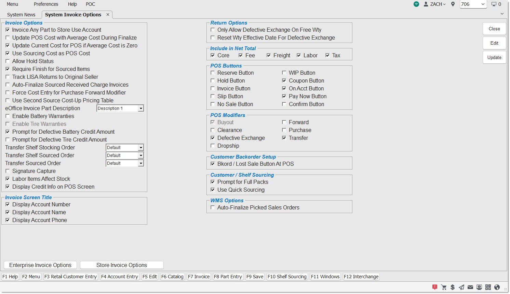The image size is (510, 294).
Task: Switch to the System News tab
Action: coord(21,15)
